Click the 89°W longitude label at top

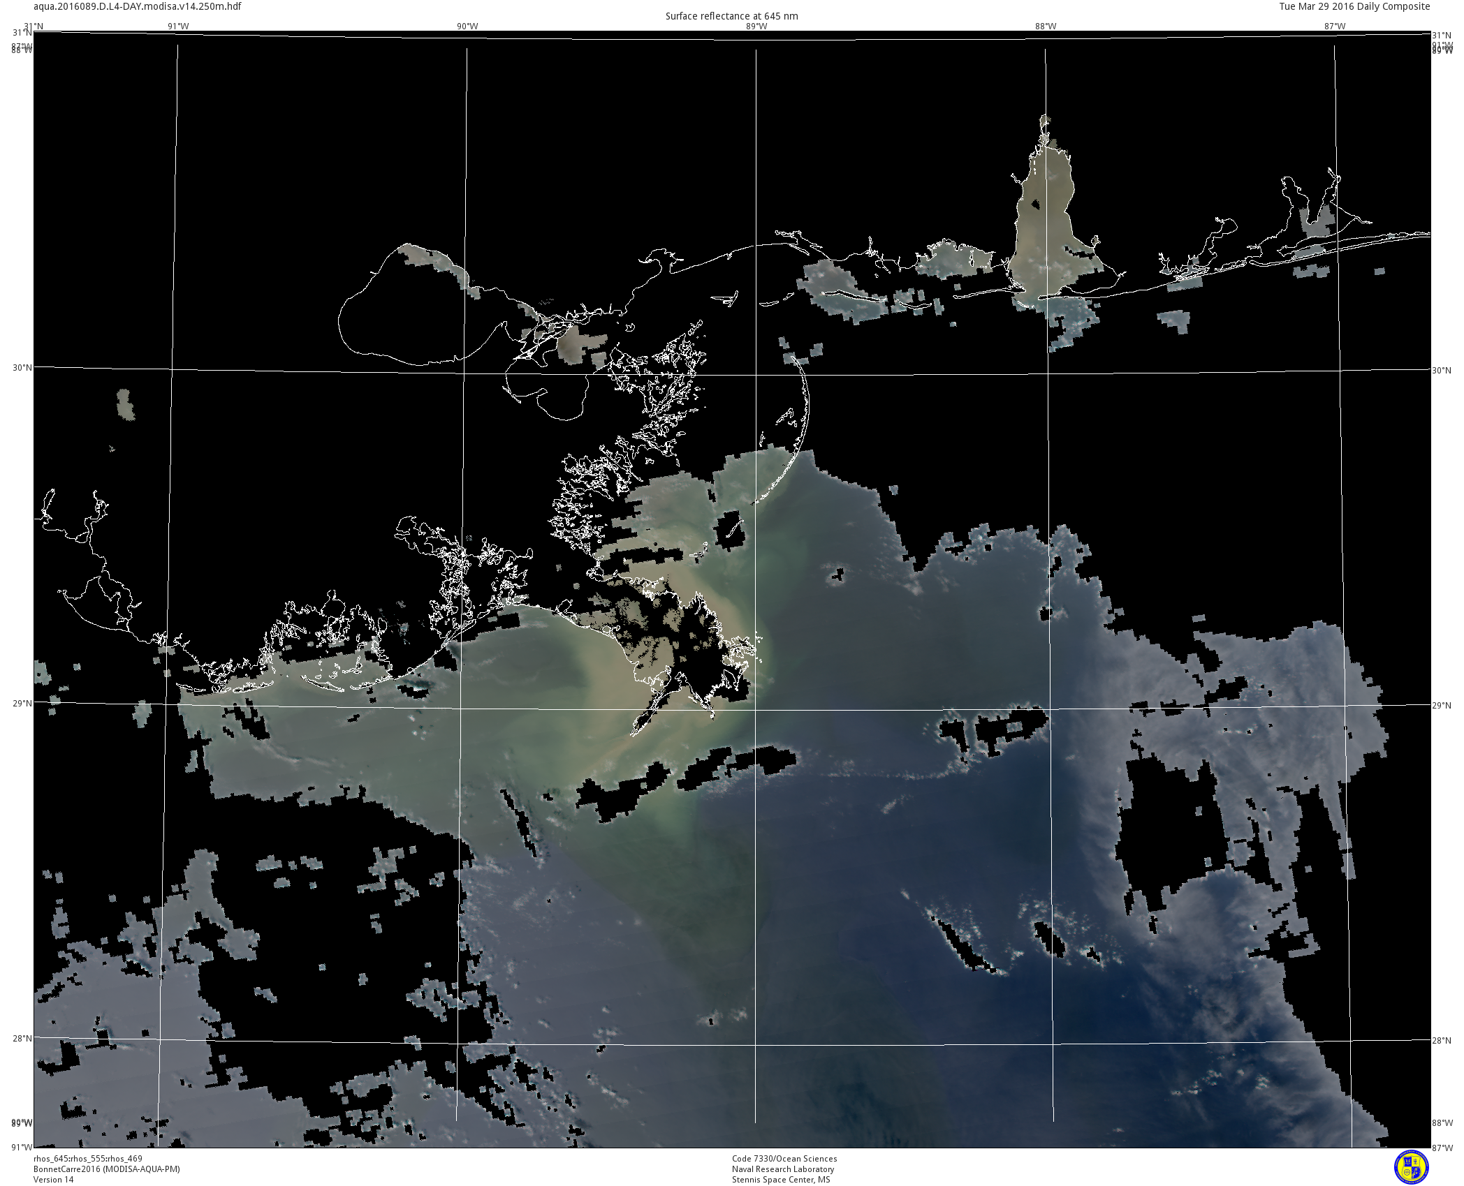click(756, 27)
